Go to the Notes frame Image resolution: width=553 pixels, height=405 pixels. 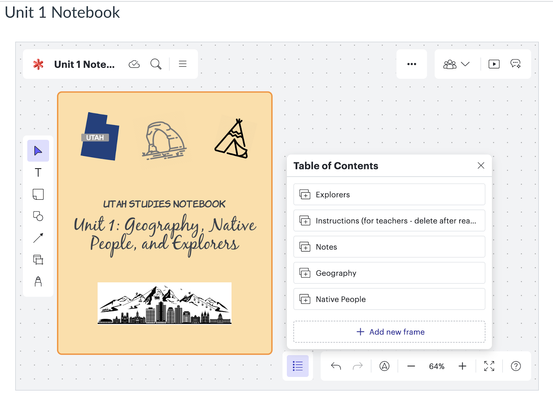pyautogui.click(x=389, y=247)
